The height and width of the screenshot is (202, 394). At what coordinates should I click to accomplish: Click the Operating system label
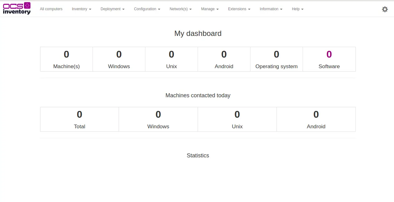tap(277, 66)
